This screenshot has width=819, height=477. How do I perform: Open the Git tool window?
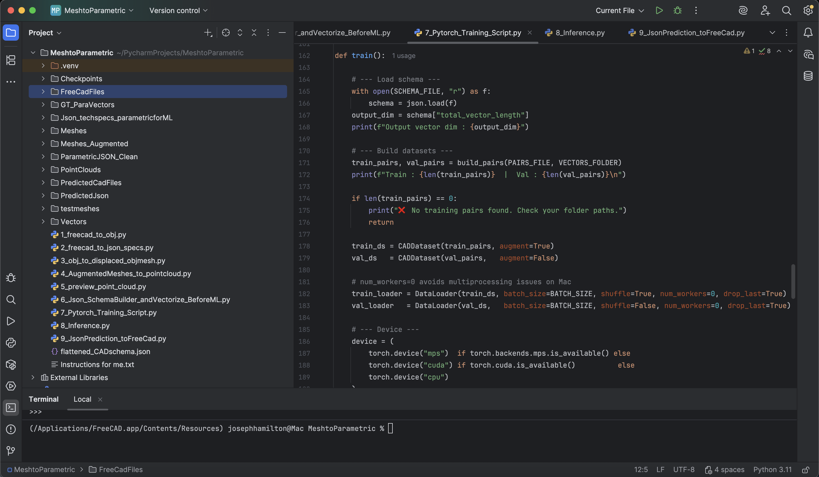click(11, 451)
